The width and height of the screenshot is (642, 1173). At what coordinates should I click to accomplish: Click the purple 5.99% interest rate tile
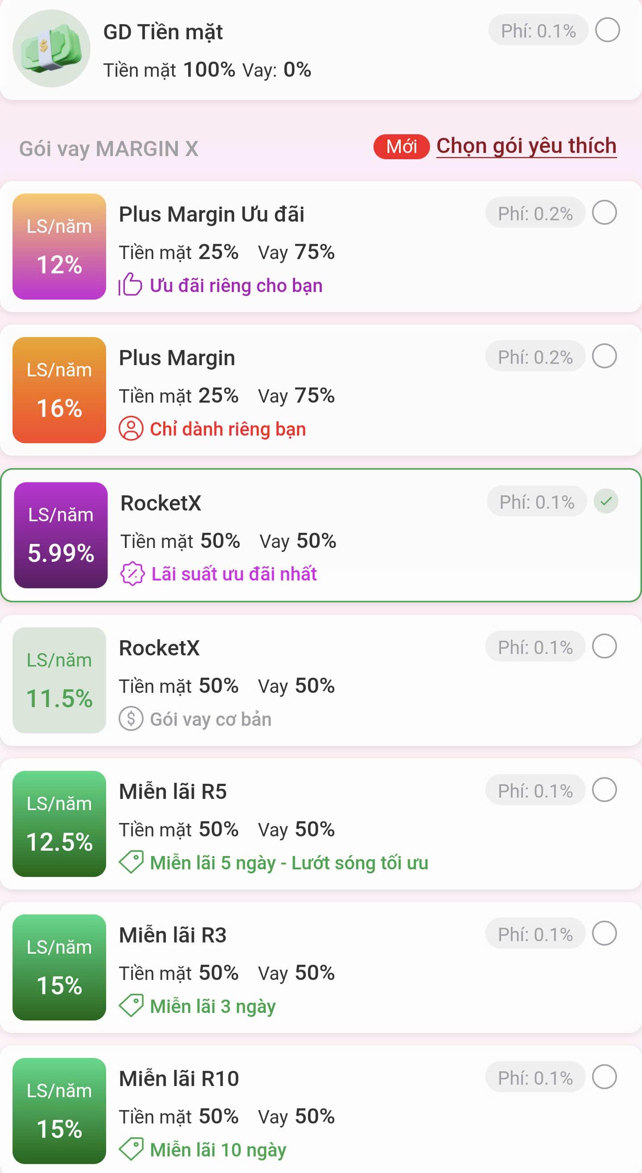[61, 535]
